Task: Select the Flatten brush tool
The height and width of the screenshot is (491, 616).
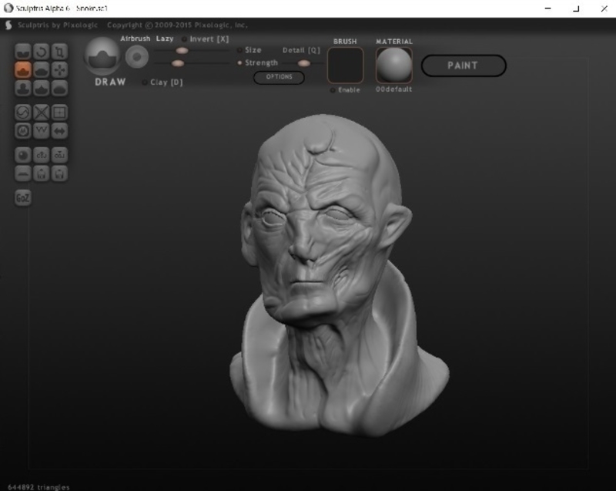Action: tap(42, 70)
